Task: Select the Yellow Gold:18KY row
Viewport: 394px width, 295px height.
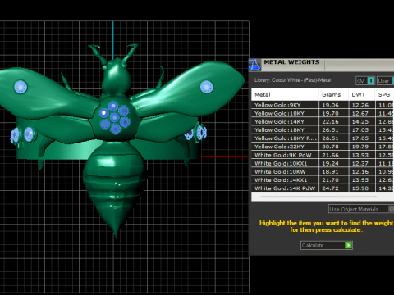Action: pyautogui.click(x=323, y=130)
